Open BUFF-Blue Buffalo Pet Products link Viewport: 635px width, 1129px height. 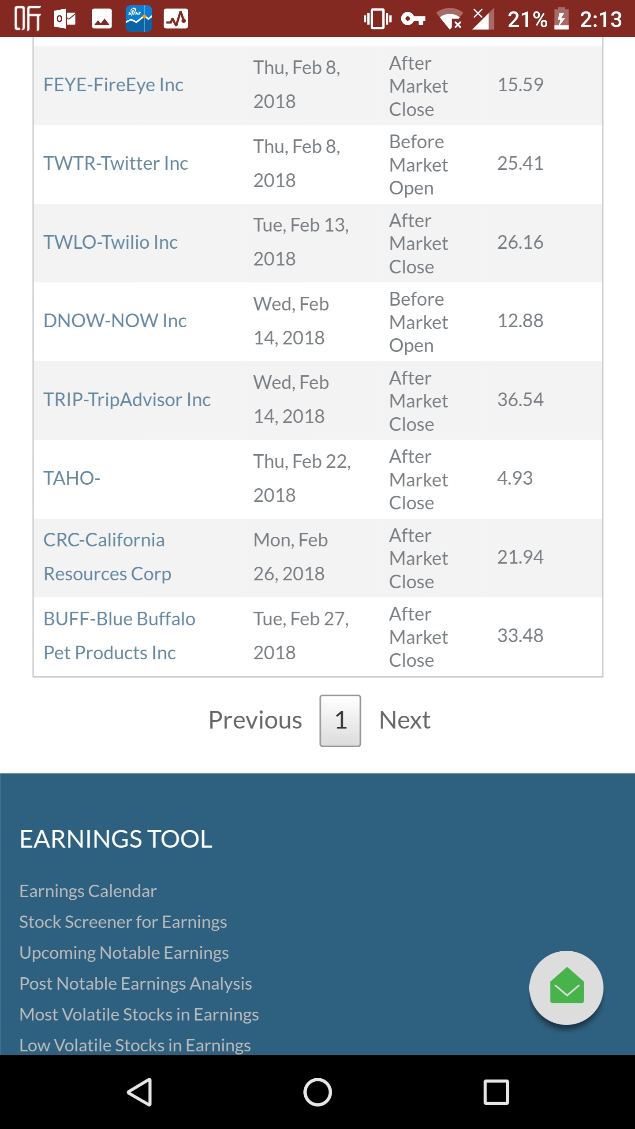point(119,636)
